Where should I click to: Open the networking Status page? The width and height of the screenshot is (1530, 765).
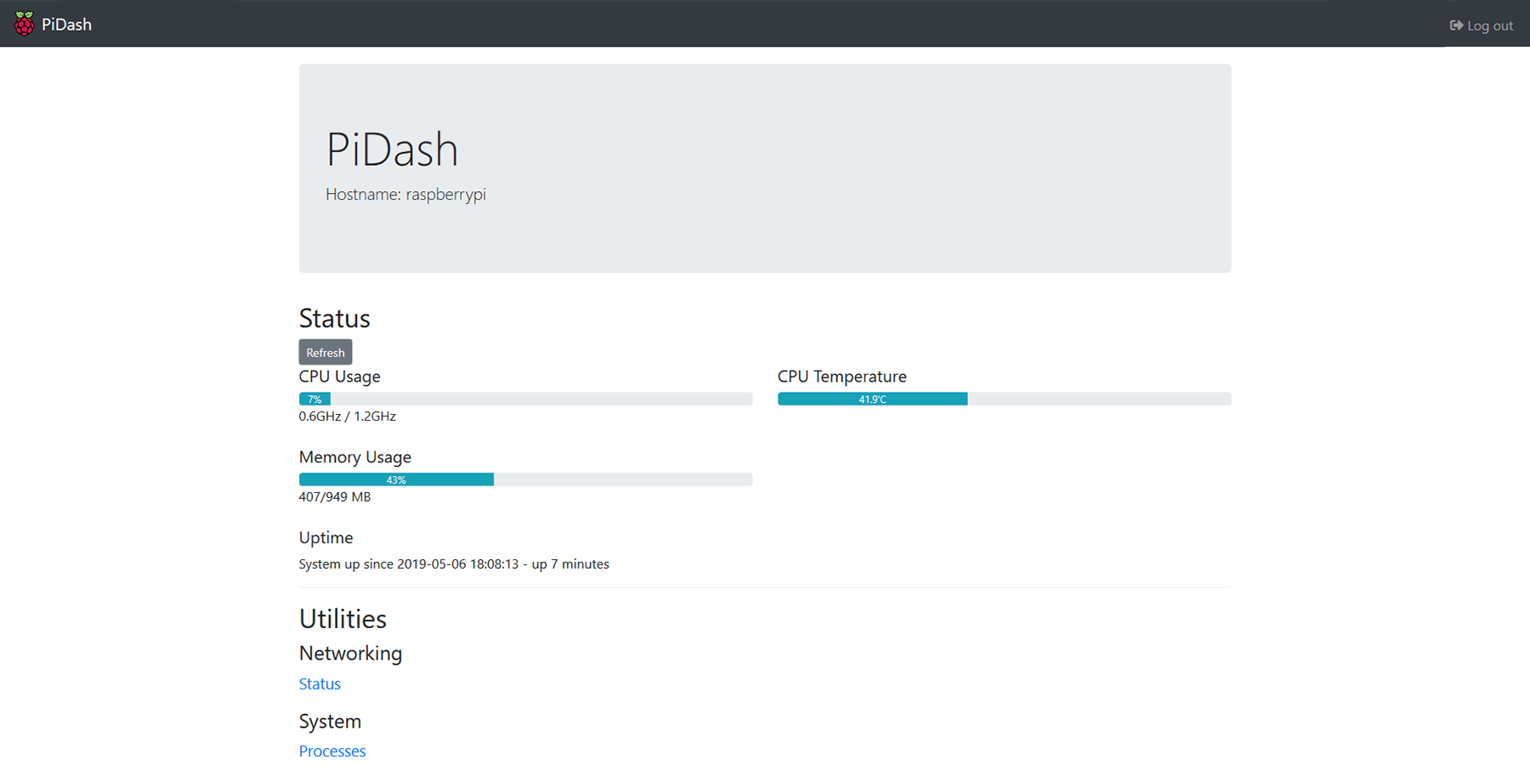click(319, 683)
